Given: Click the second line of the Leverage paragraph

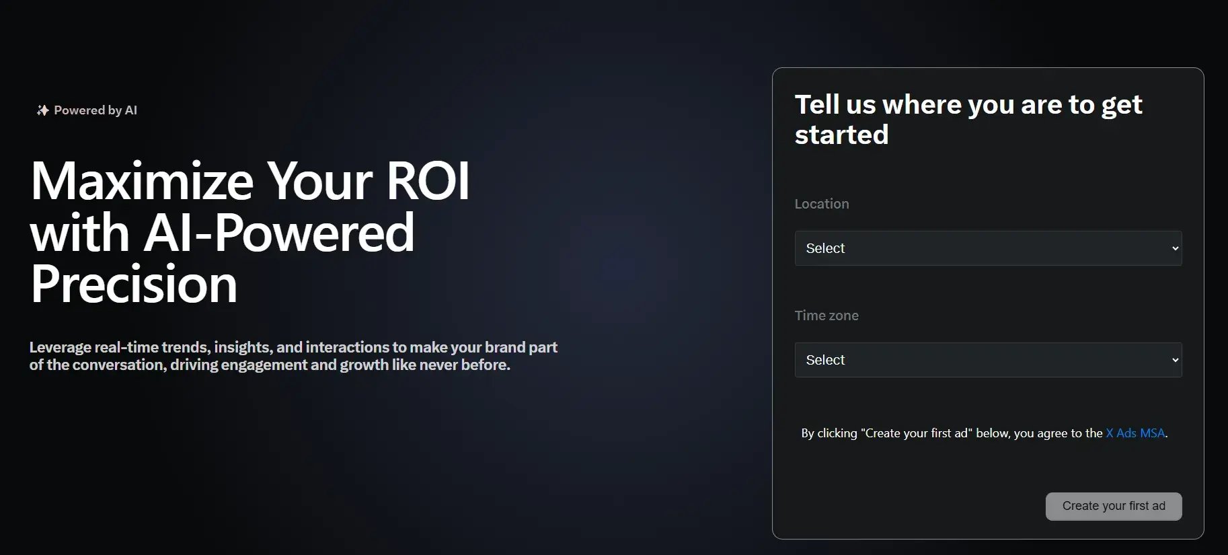Looking at the screenshot, I should [x=270, y=365].
